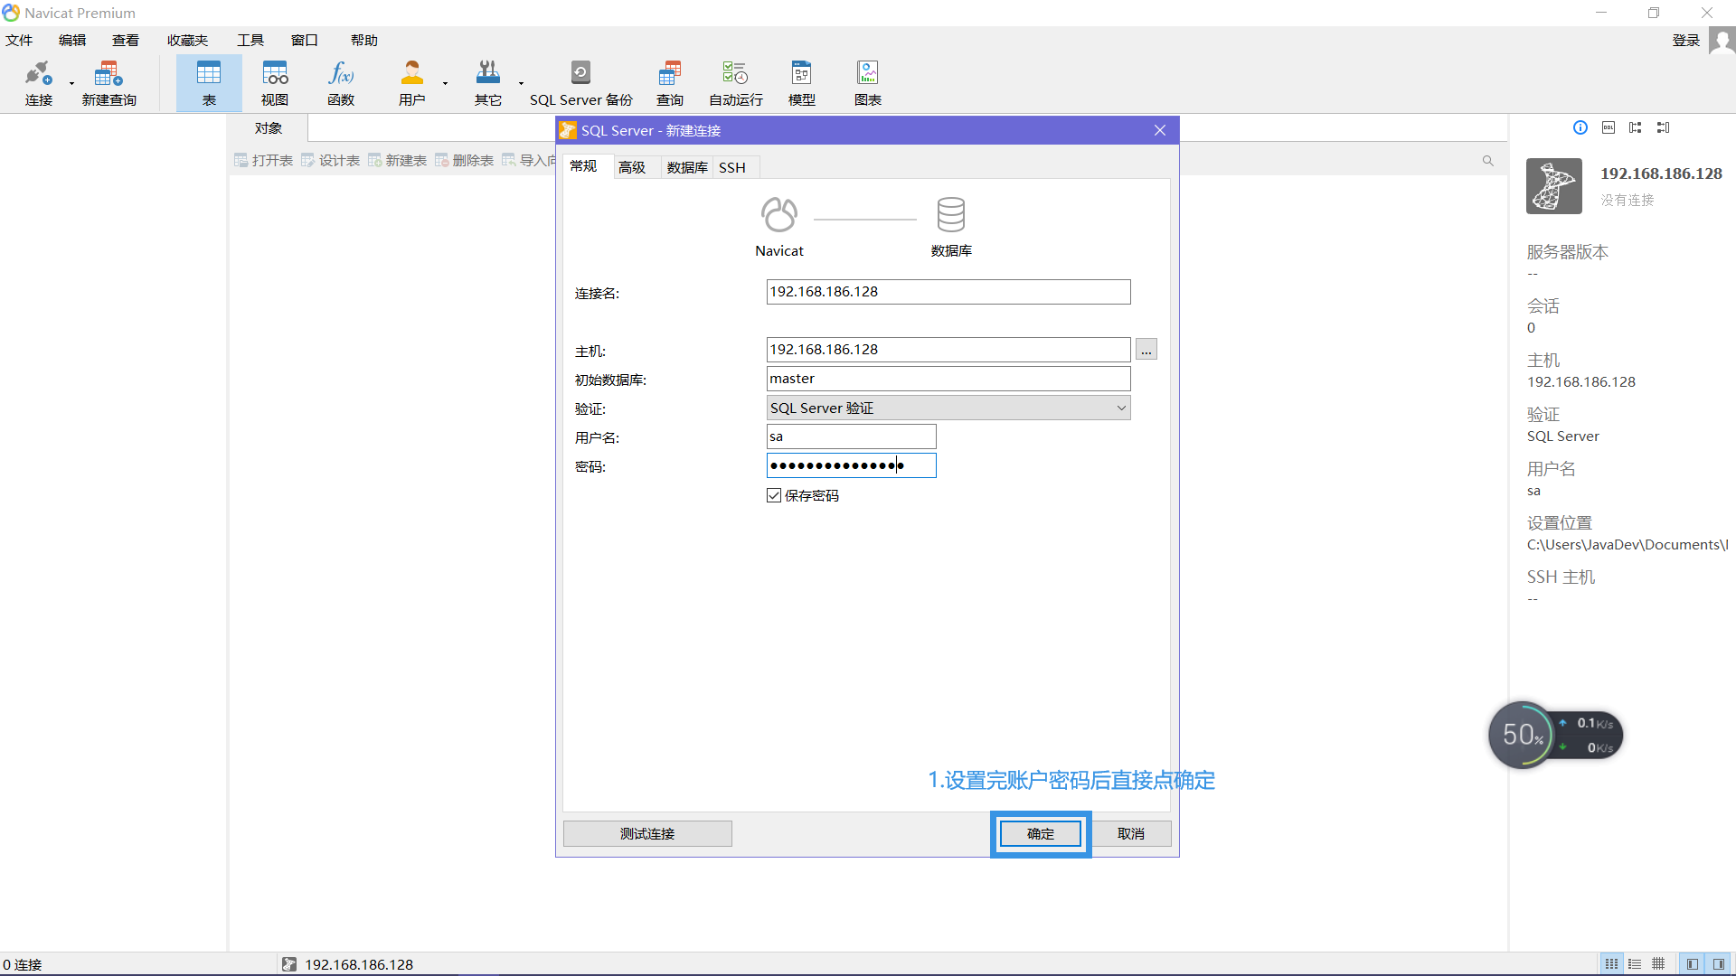Open the 收藏夹 menu
Screen dimensions: 1736x976
(187, 41)
